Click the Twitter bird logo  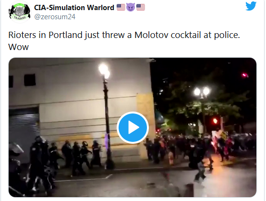click(x=251, y=6)
